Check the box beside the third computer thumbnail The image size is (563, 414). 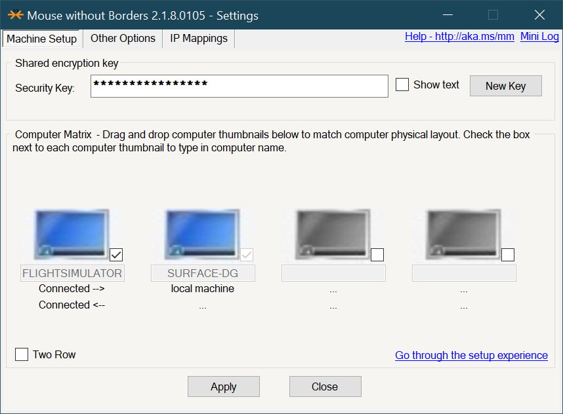point(377,255)
